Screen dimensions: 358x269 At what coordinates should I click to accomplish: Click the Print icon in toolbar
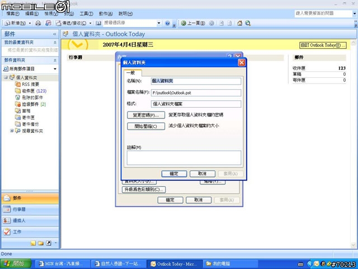tap(38, 23)
